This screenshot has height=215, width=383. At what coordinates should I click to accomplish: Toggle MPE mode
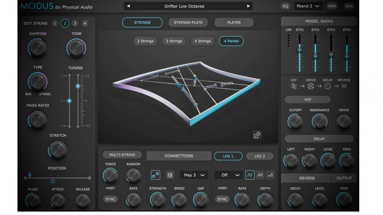pos(332,6)
